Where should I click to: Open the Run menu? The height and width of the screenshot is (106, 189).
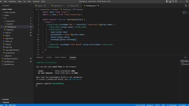(x=29, y=1)
